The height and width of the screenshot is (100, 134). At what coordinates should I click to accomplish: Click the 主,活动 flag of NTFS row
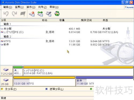(x=50, y=41)
